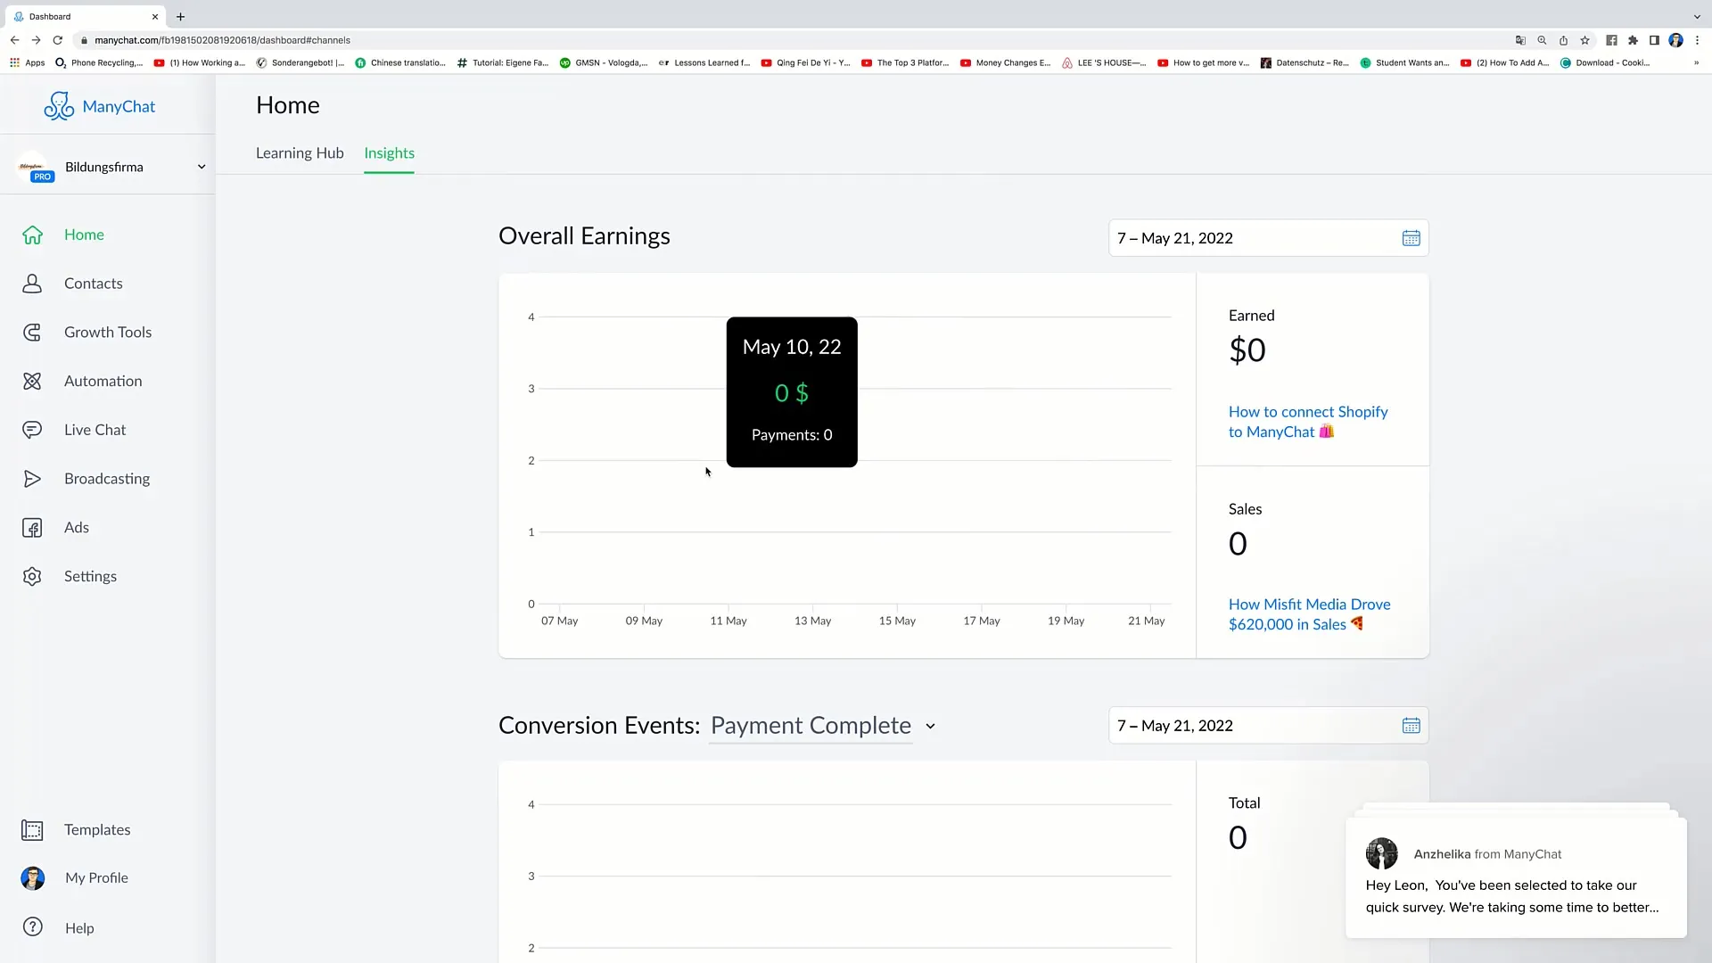
Task: Expand the Bildungsfirma account dropdown
Action: pyautogui.click(x=201, y=166)
